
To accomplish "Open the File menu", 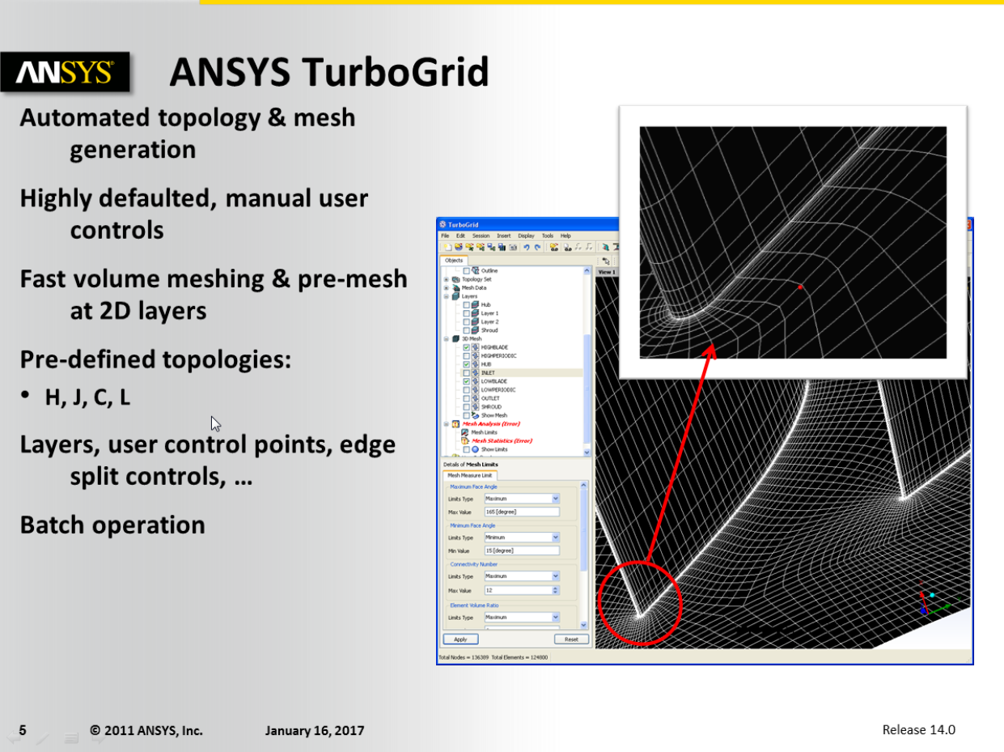I will (445, 236).
